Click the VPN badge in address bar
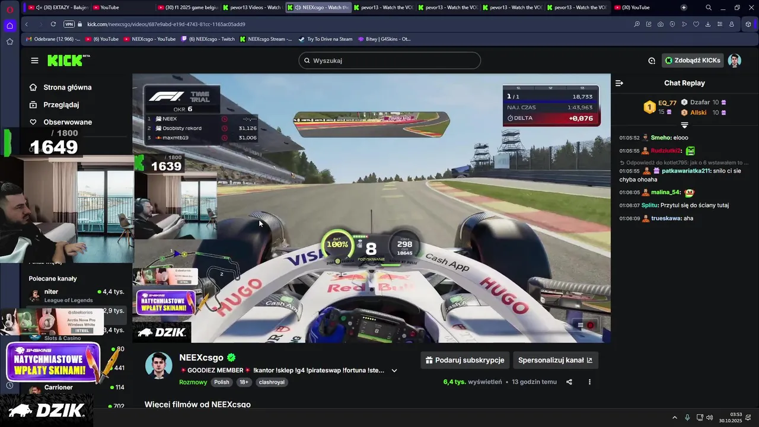This screenshot has height=427, width=759. [x=69, y=24]
